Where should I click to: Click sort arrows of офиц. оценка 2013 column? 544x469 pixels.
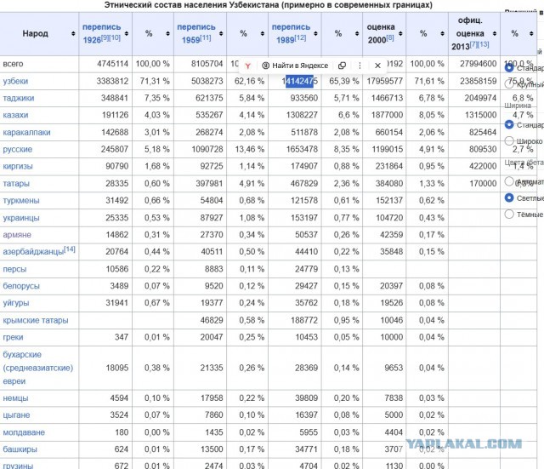click(495, 34)
